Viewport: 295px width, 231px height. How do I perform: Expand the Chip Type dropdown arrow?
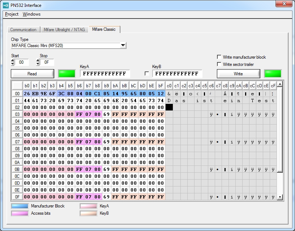point(123,45)
